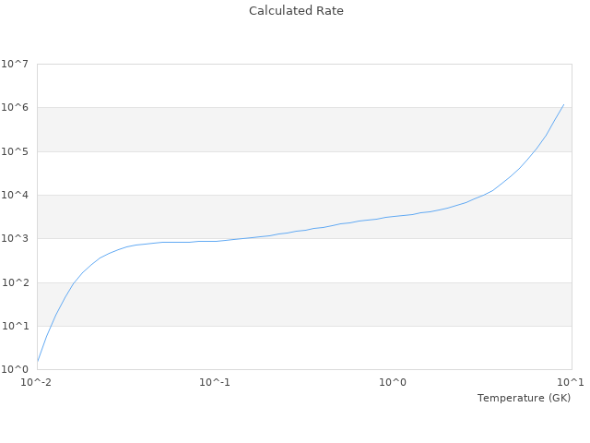The image size is (590, 443).
Task: Select the 10^6 y-axis tick label
Action: (x=15, y=108)
